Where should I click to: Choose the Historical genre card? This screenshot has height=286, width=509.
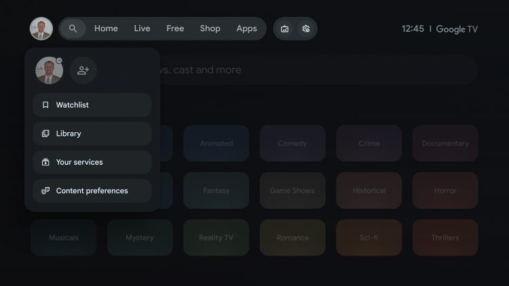(x=369, y=190)
